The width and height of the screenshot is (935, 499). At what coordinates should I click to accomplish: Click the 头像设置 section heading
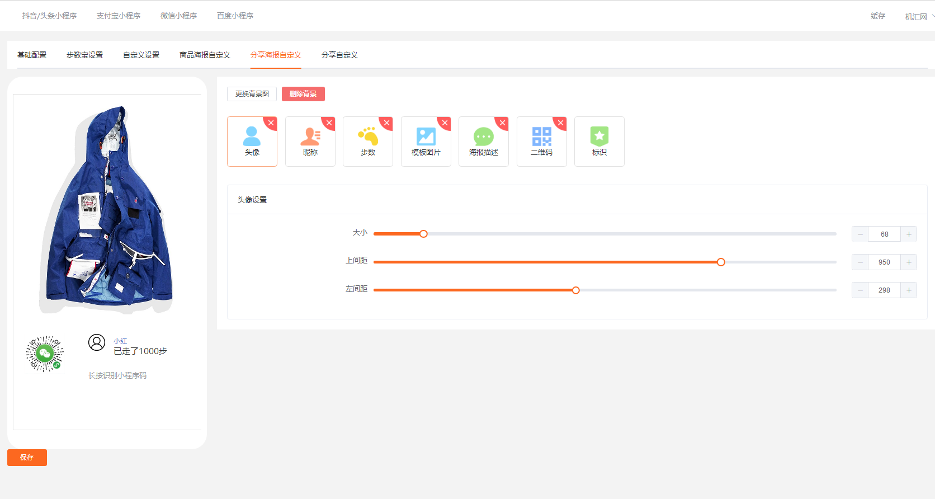click(x=252, y=200)
